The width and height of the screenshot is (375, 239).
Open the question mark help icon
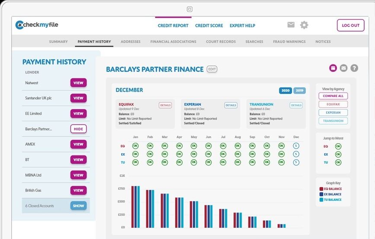pyautogui.click(x=354, y=68)
